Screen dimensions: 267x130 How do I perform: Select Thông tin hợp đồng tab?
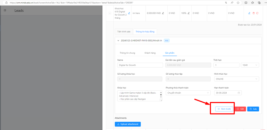[x=145, y=32]
